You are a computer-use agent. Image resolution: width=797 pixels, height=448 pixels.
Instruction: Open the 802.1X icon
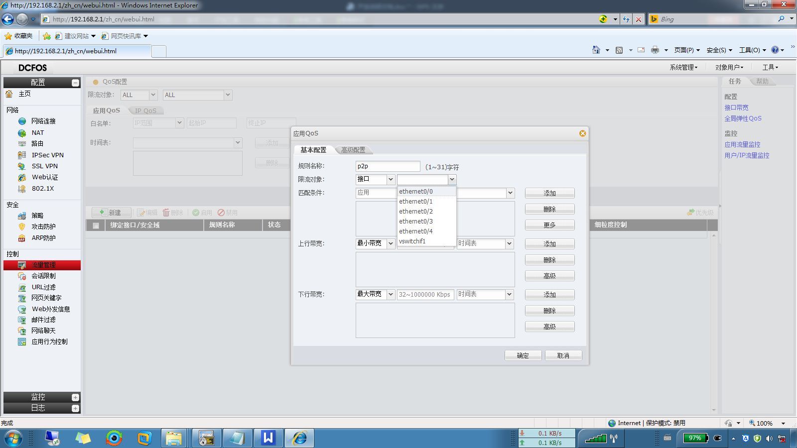click(x=22, y=189)
